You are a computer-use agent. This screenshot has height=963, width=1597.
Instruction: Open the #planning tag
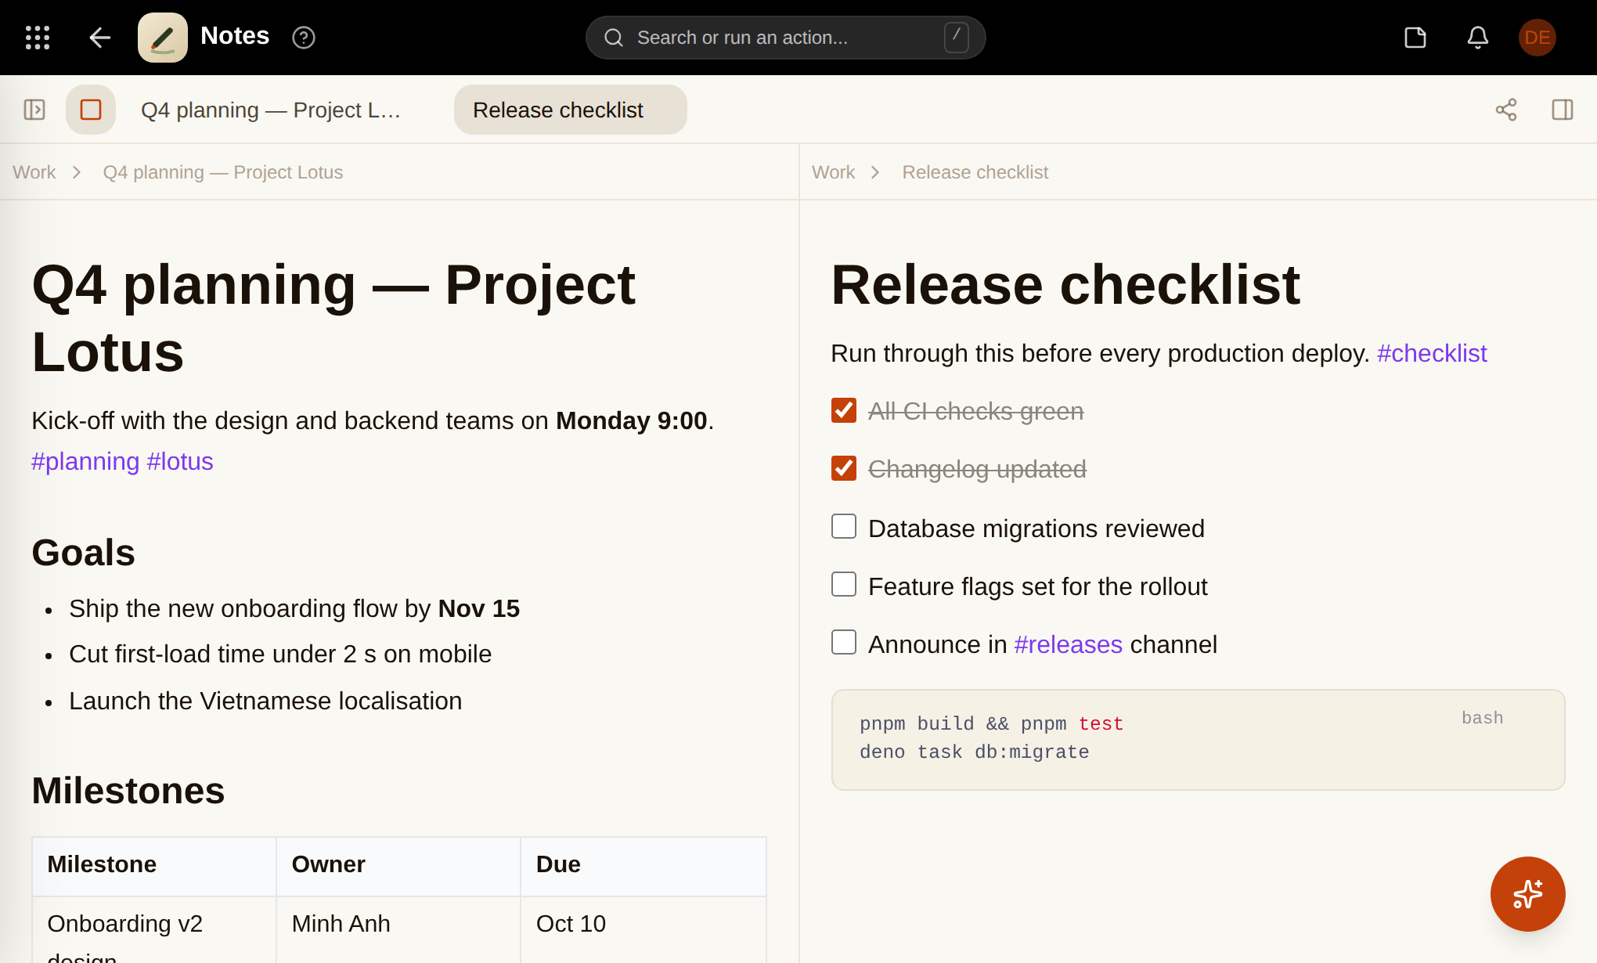85,462
